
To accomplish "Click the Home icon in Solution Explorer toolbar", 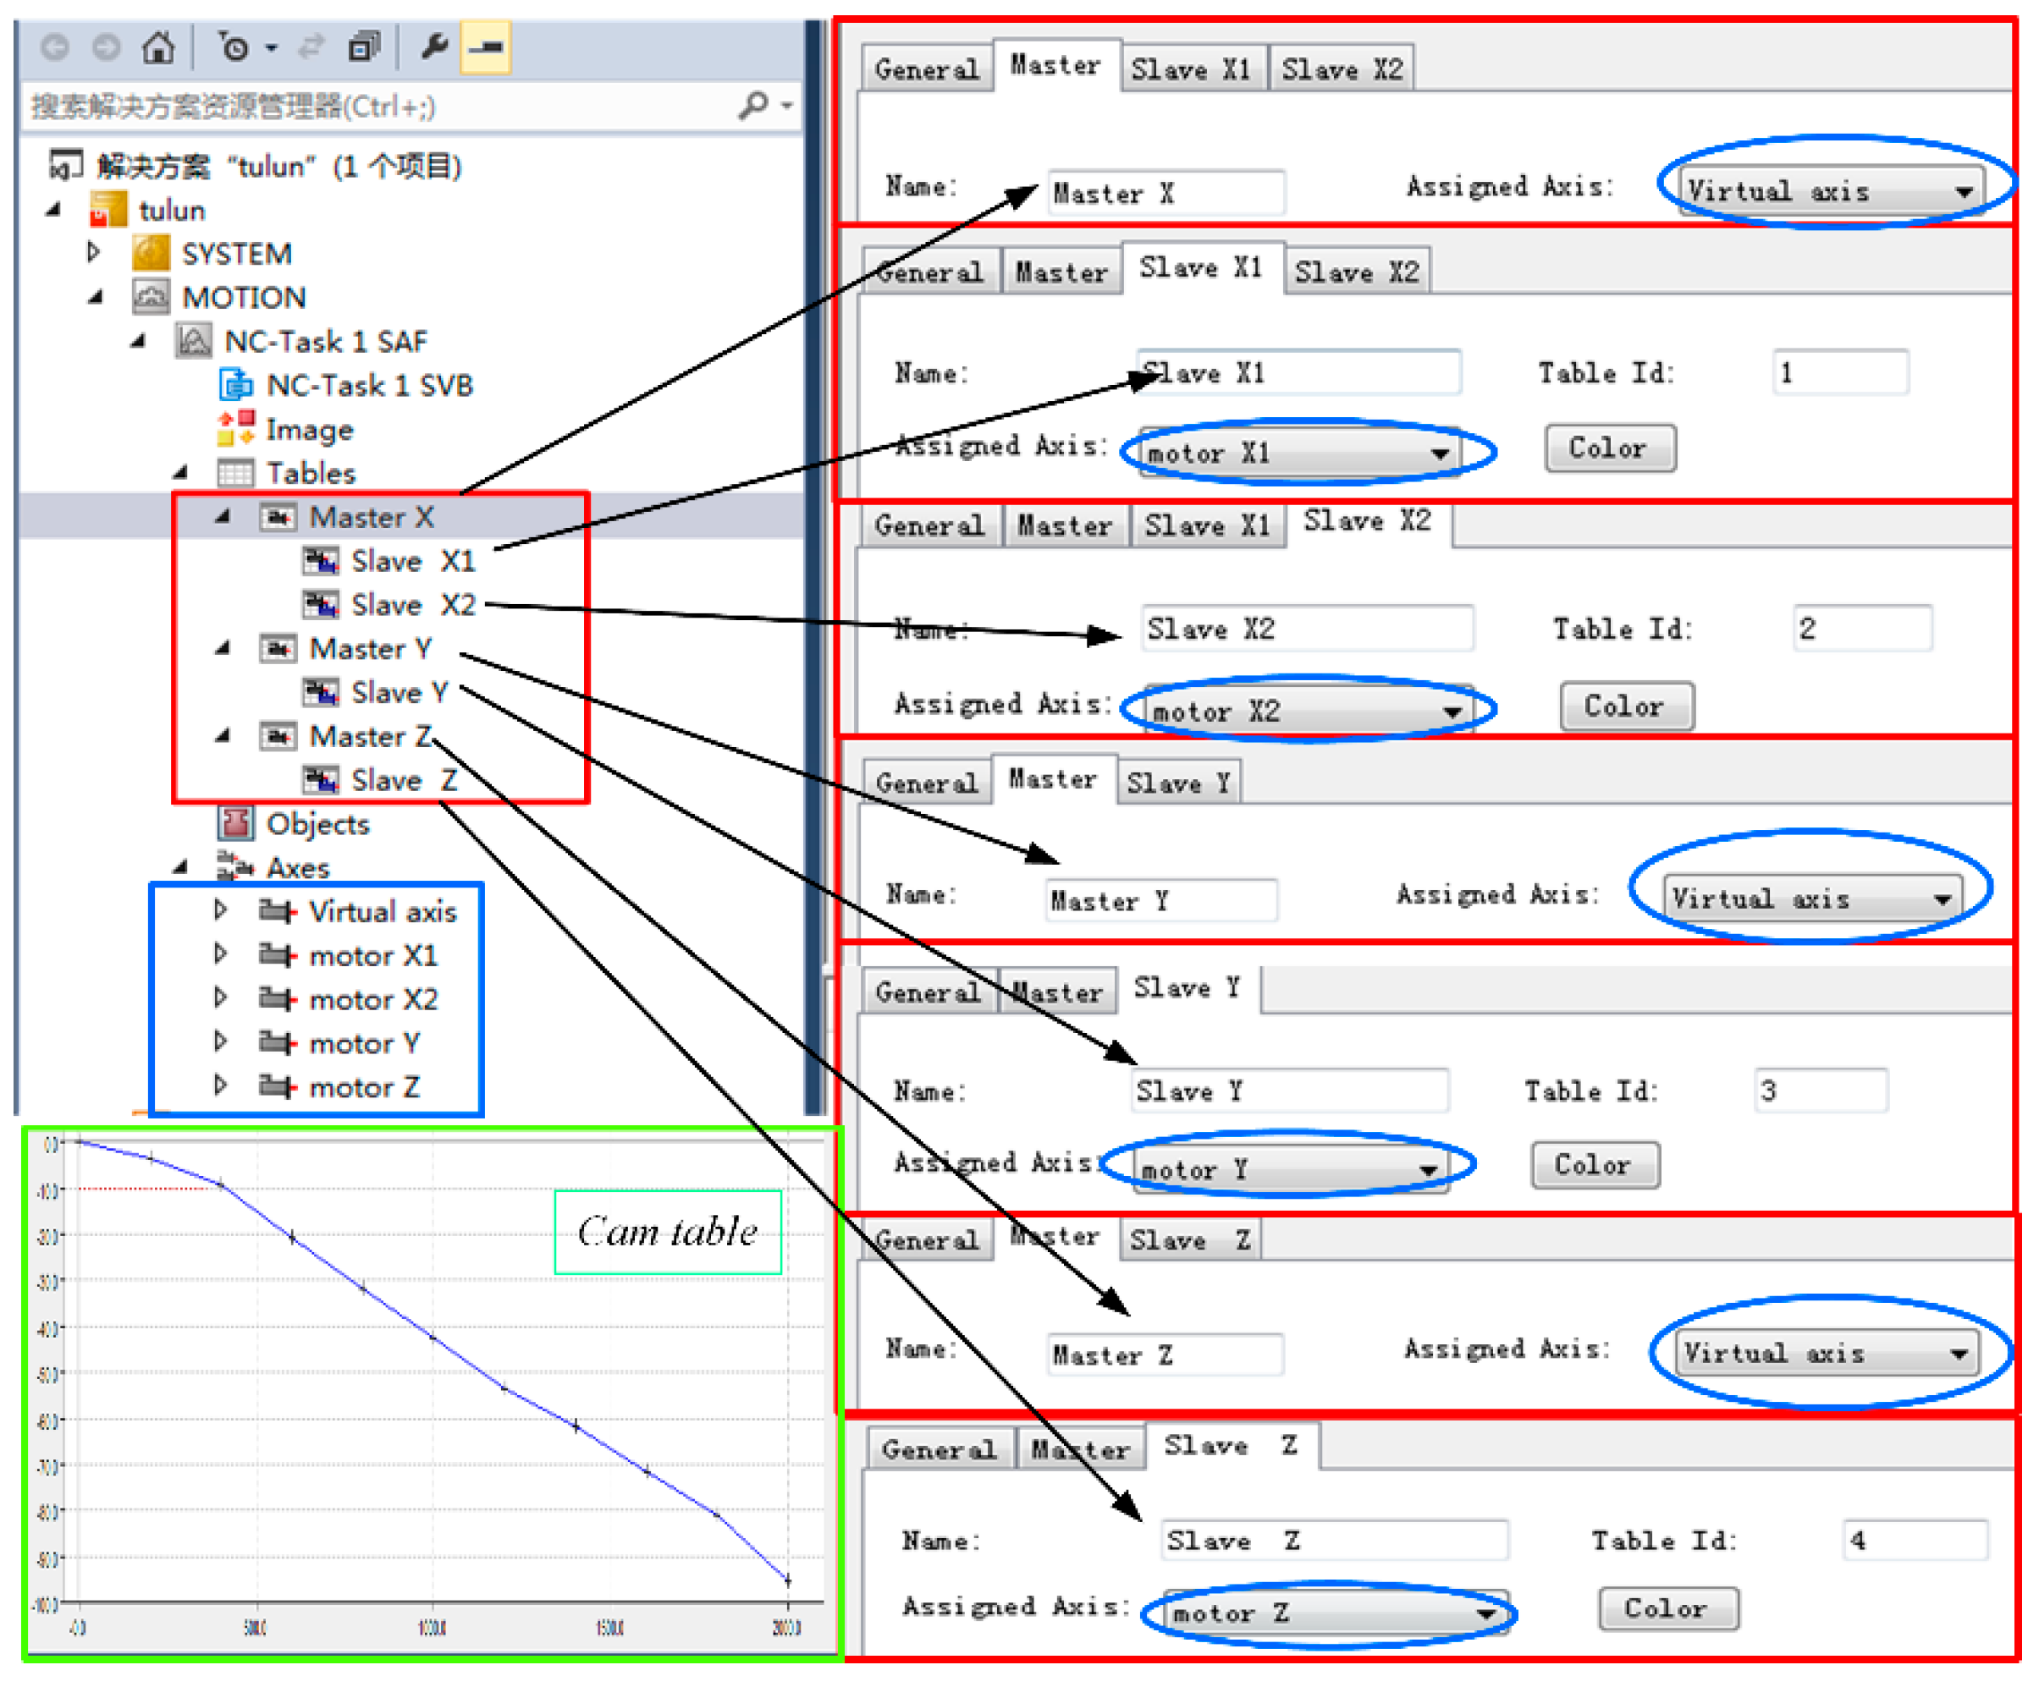I will coord(158,47).
